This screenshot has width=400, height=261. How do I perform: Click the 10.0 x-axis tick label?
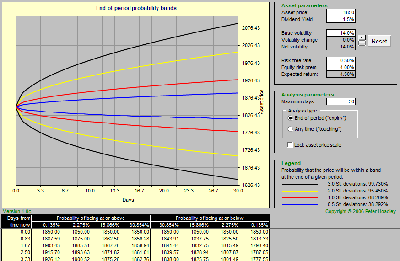pyautogui.click(x=90, y=191)
